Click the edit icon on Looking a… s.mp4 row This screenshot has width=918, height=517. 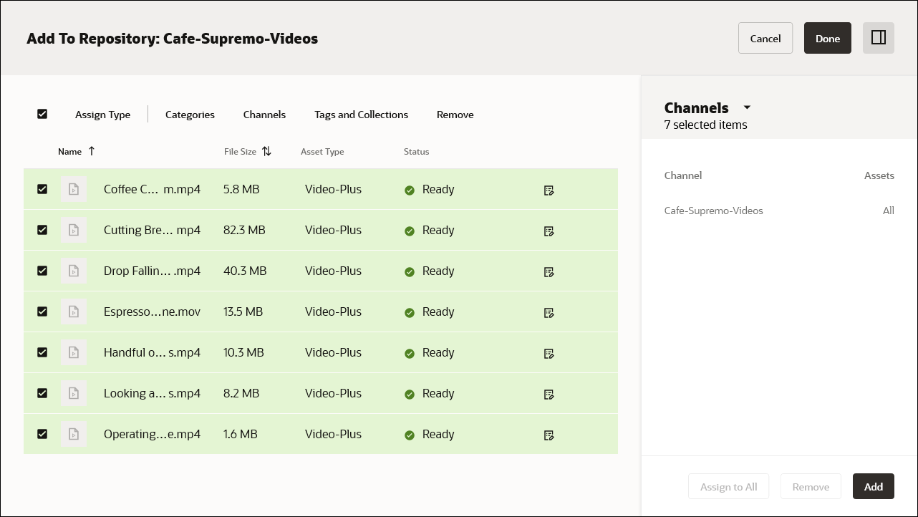(x=549, y=395)
